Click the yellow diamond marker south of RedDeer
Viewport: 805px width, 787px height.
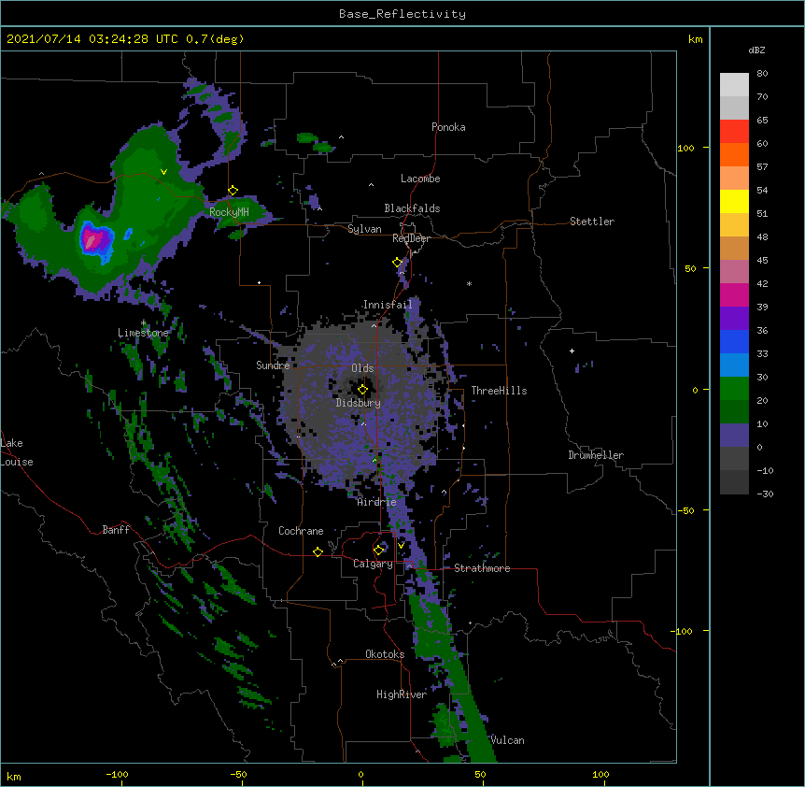pyautogui.click(x=398, y=263)
